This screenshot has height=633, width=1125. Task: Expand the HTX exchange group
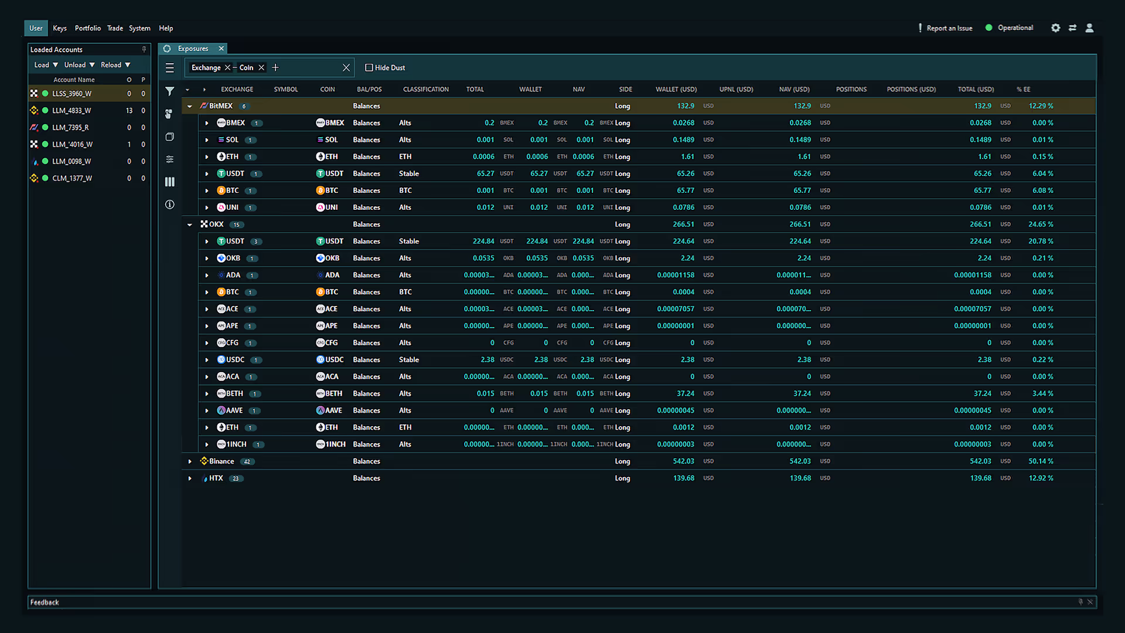190,479
